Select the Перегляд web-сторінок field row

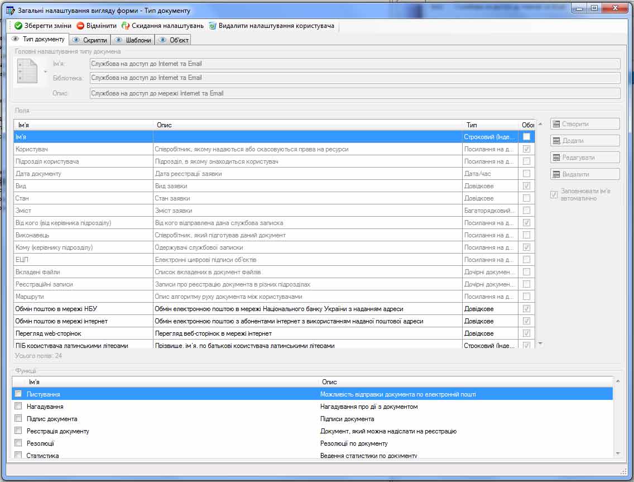(274, 333)
